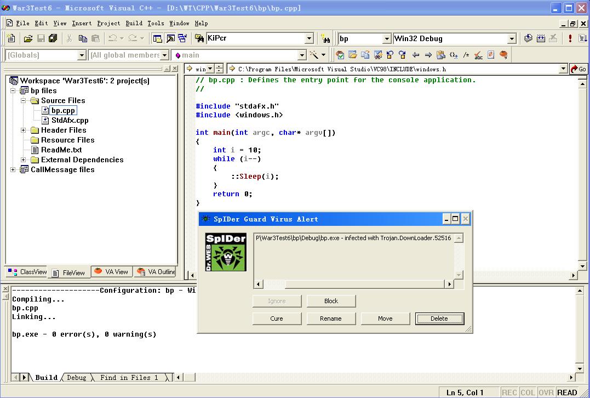Click the Paste clipboard icon
The height and width of the screenshot is (398, 590).
click(x=95, y=38)
